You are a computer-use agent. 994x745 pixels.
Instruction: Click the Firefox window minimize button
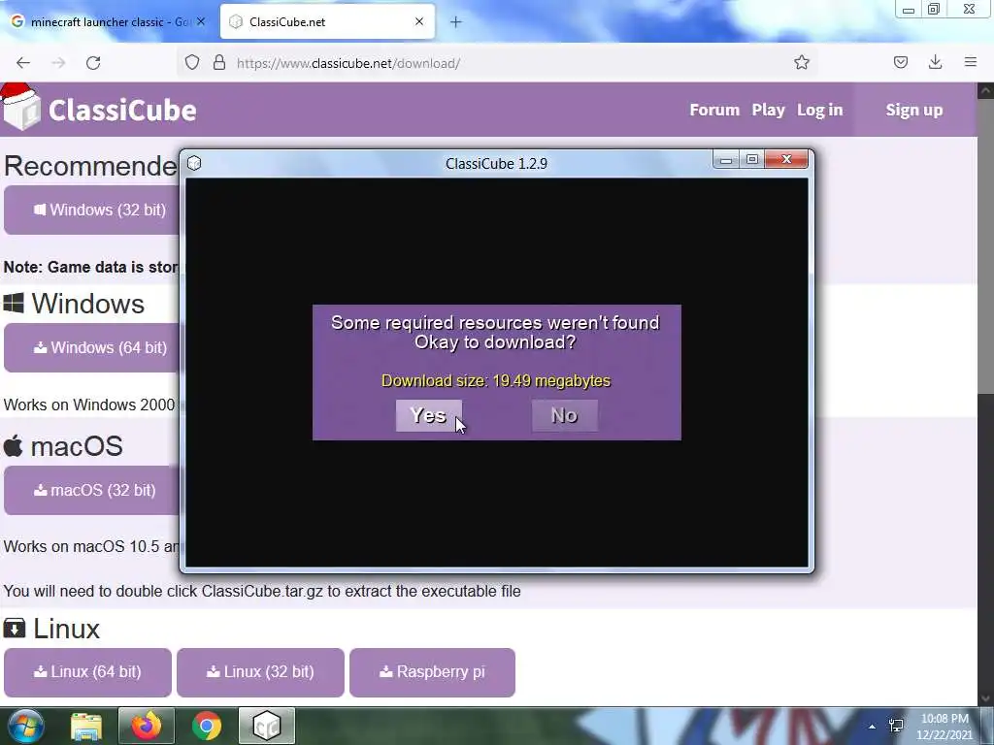(x=908, y=10)
